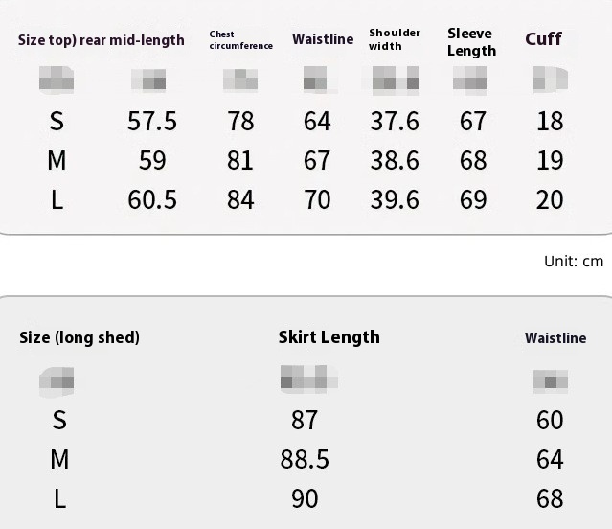Viewport: 612px width, 529px height.
Task: Select the Cuff column header
Action: (x=543, y=39)
